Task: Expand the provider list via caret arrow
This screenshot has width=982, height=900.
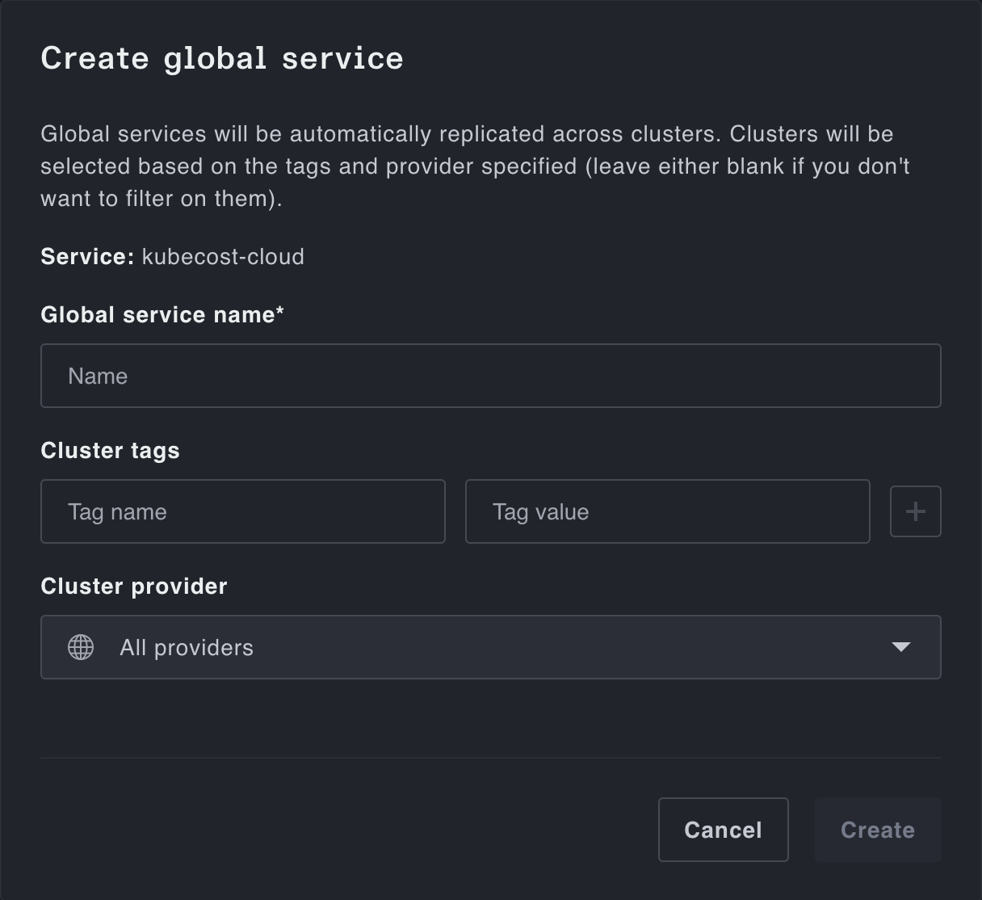Action: point(900,647)
